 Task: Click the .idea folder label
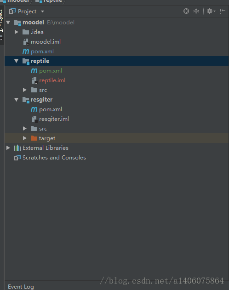pyautogui.click(x=37, y=32)
